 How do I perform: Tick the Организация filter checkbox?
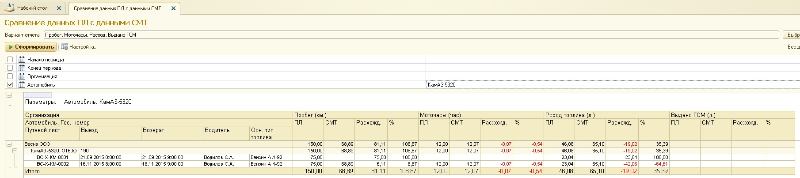pos(10,76)
